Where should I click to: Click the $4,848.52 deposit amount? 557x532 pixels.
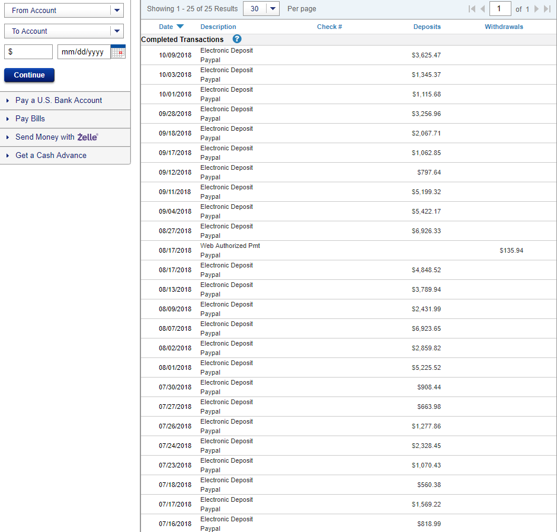point(426,269)
